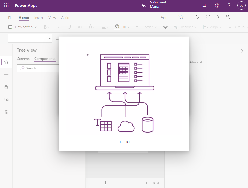Open the New screen dropdown

[22, 27]
